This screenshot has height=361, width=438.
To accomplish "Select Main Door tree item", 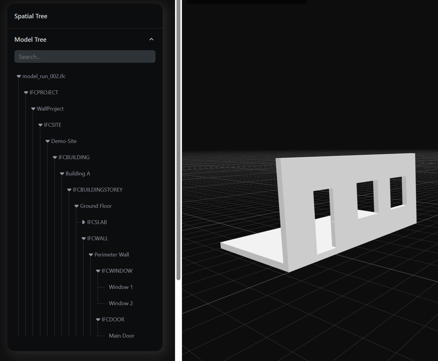I will 121,336.
